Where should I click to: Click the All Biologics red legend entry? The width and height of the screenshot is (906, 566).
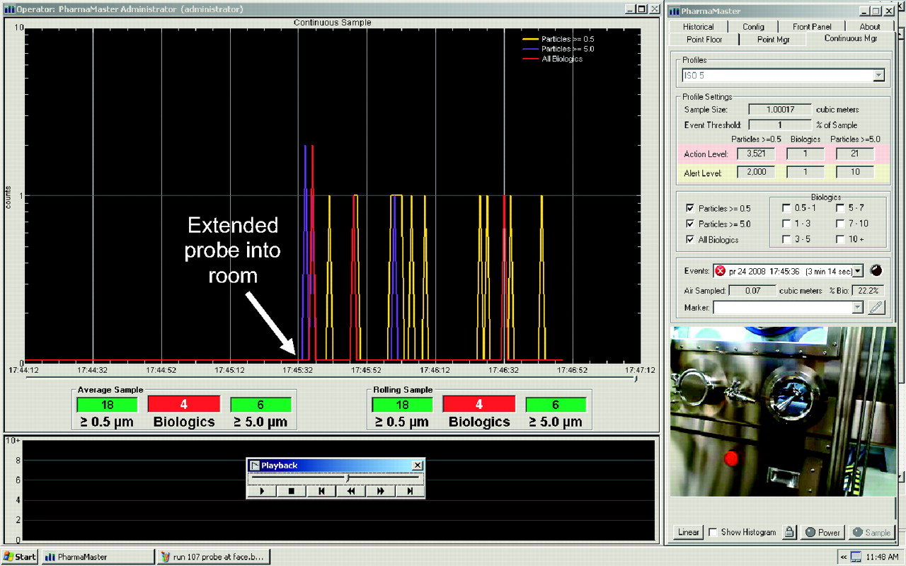(x=553, y=59)
